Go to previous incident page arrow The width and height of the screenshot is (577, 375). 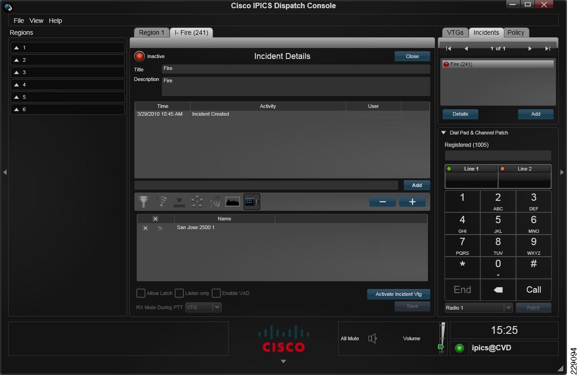click(466, 48)
